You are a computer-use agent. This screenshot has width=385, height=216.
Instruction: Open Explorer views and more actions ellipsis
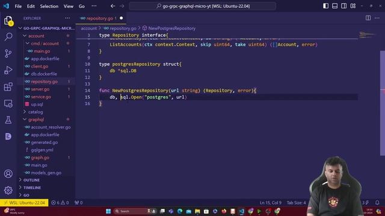point(67,18)
